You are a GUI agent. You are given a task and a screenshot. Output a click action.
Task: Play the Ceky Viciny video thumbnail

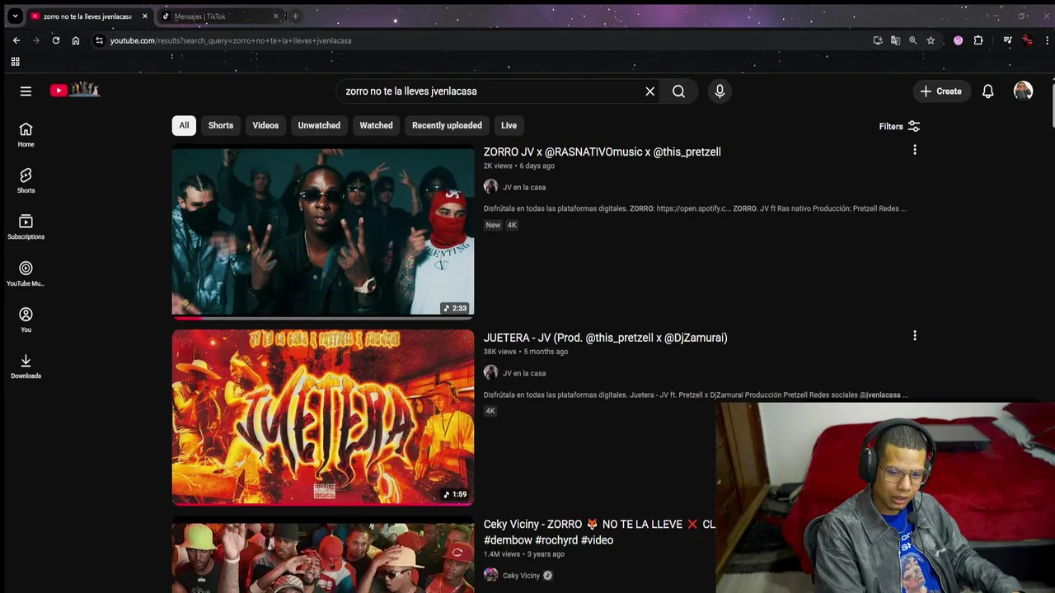(323, 556)
